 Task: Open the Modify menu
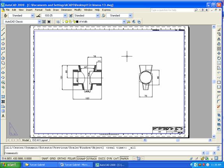click(x=78, y=10)
